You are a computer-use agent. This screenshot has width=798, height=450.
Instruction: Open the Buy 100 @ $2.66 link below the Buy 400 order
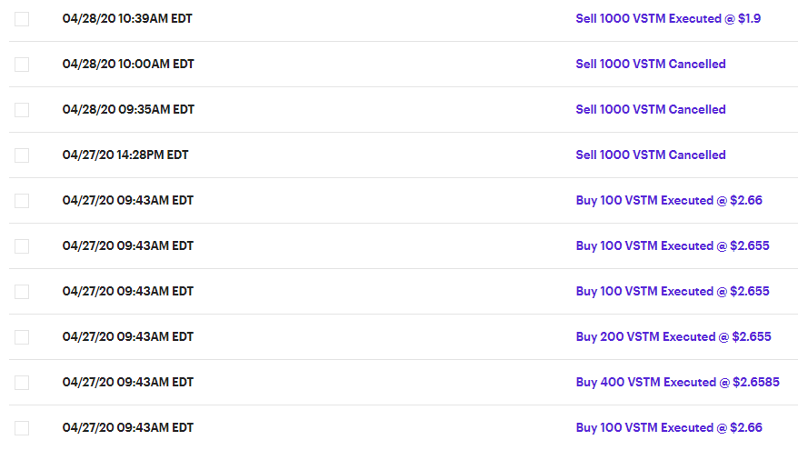(669, 427)
